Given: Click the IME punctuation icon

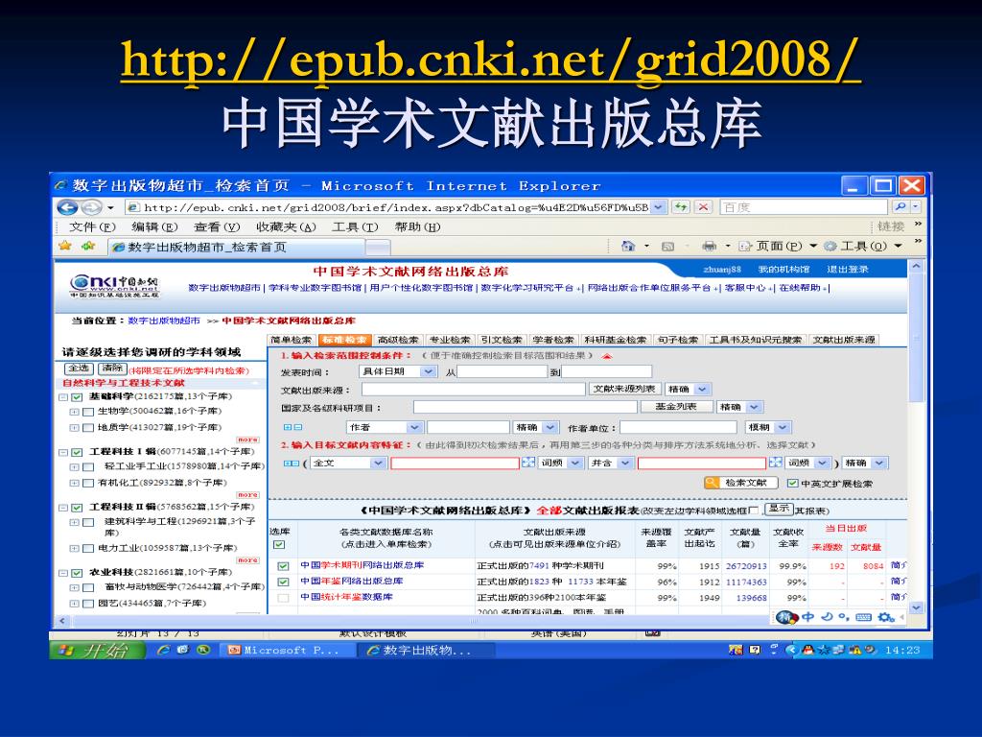Looking at the screenshot, I should click(x=844, y=617).
